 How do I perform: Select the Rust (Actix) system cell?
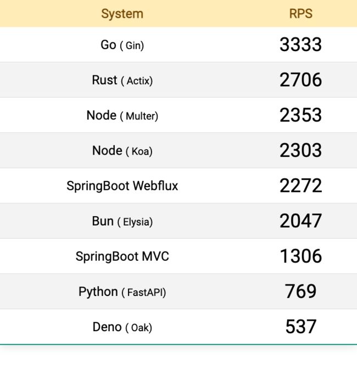(122, 80)
